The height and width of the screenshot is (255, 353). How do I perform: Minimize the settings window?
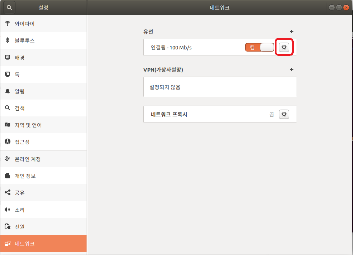(331, 8)
